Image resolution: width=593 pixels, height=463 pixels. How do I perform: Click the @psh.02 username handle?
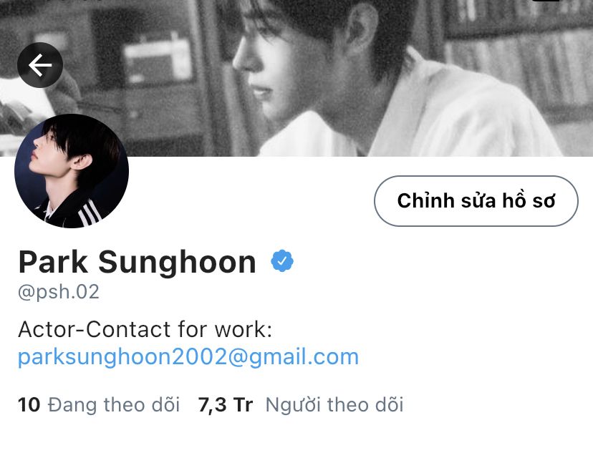point(59,292)
